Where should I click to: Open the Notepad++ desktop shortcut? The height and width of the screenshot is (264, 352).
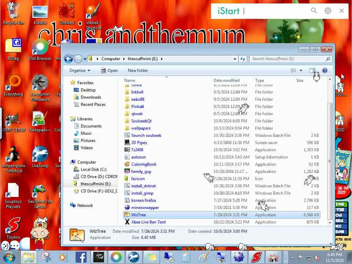coord(40,122)
